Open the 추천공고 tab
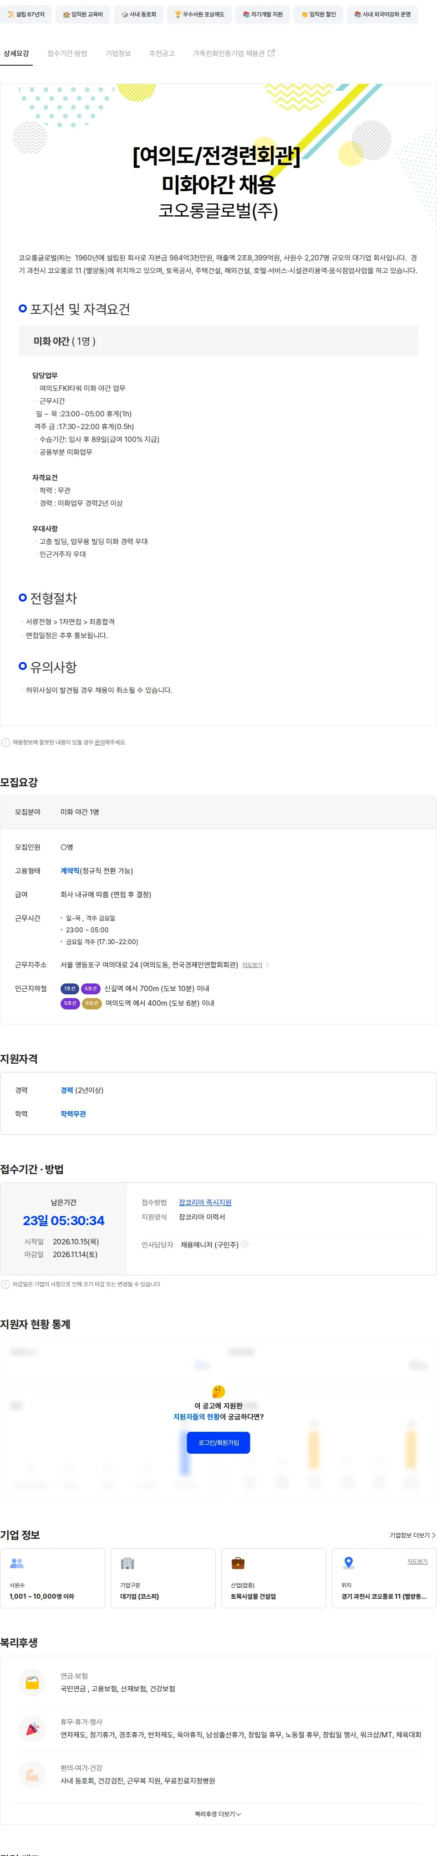The height and width of the screenshot is (1856, 437). 162,53
